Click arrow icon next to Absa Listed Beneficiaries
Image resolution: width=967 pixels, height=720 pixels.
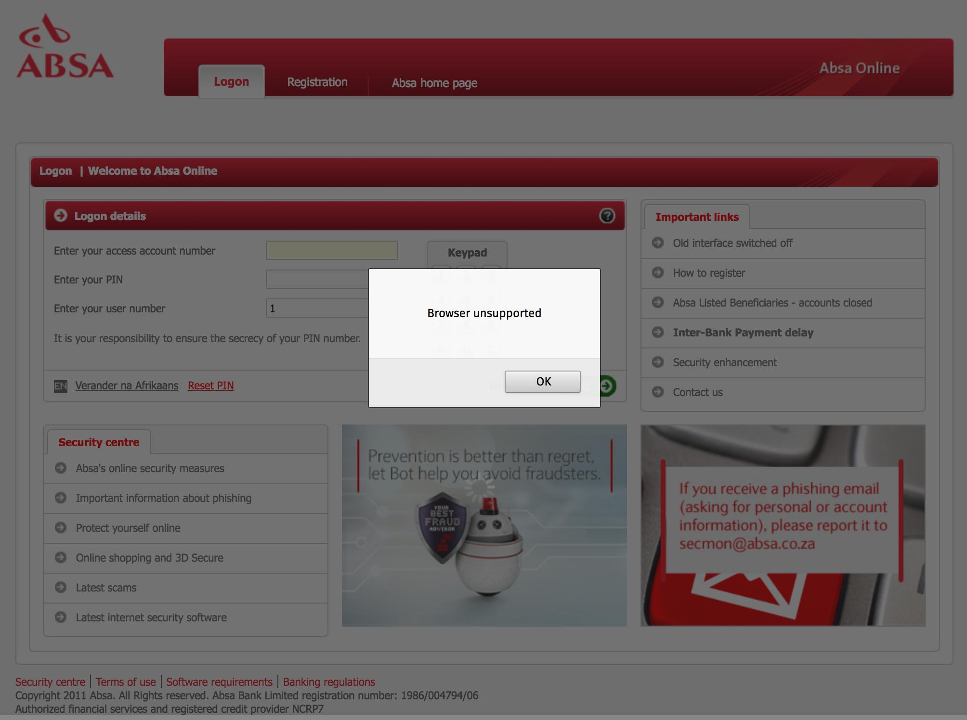(x=658, y=302)
